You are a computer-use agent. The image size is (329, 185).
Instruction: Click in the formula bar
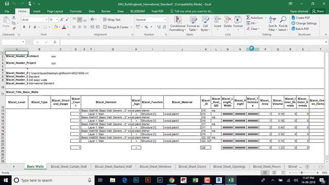pos(192,42)
